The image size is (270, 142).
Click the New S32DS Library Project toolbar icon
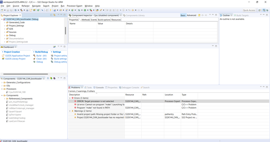34,10
